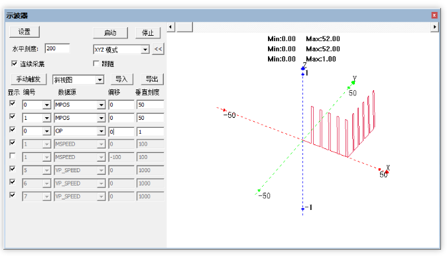Click the 数据源 column header

pos(67,92)
